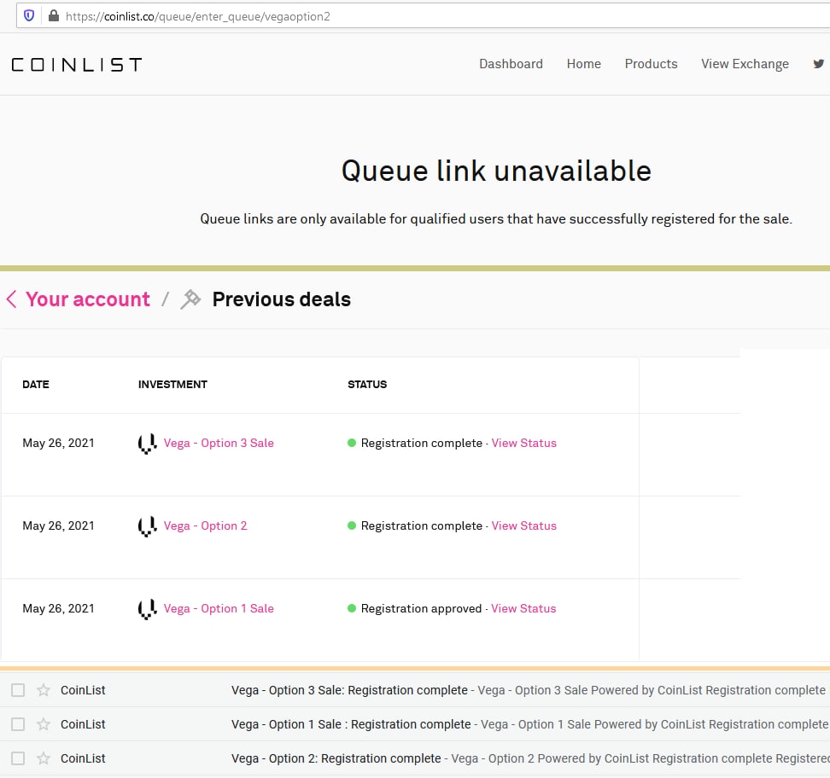Click the INVESTMENT column header

tap(172, 385)
